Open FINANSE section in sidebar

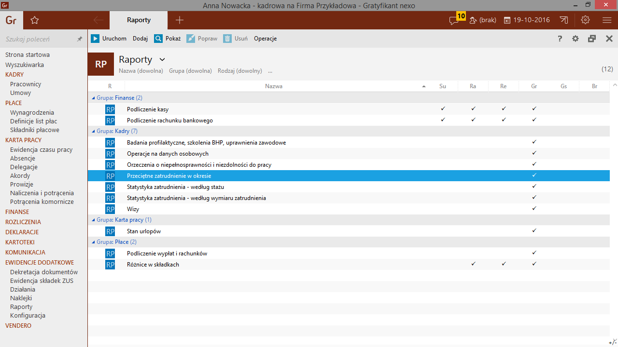17,212
